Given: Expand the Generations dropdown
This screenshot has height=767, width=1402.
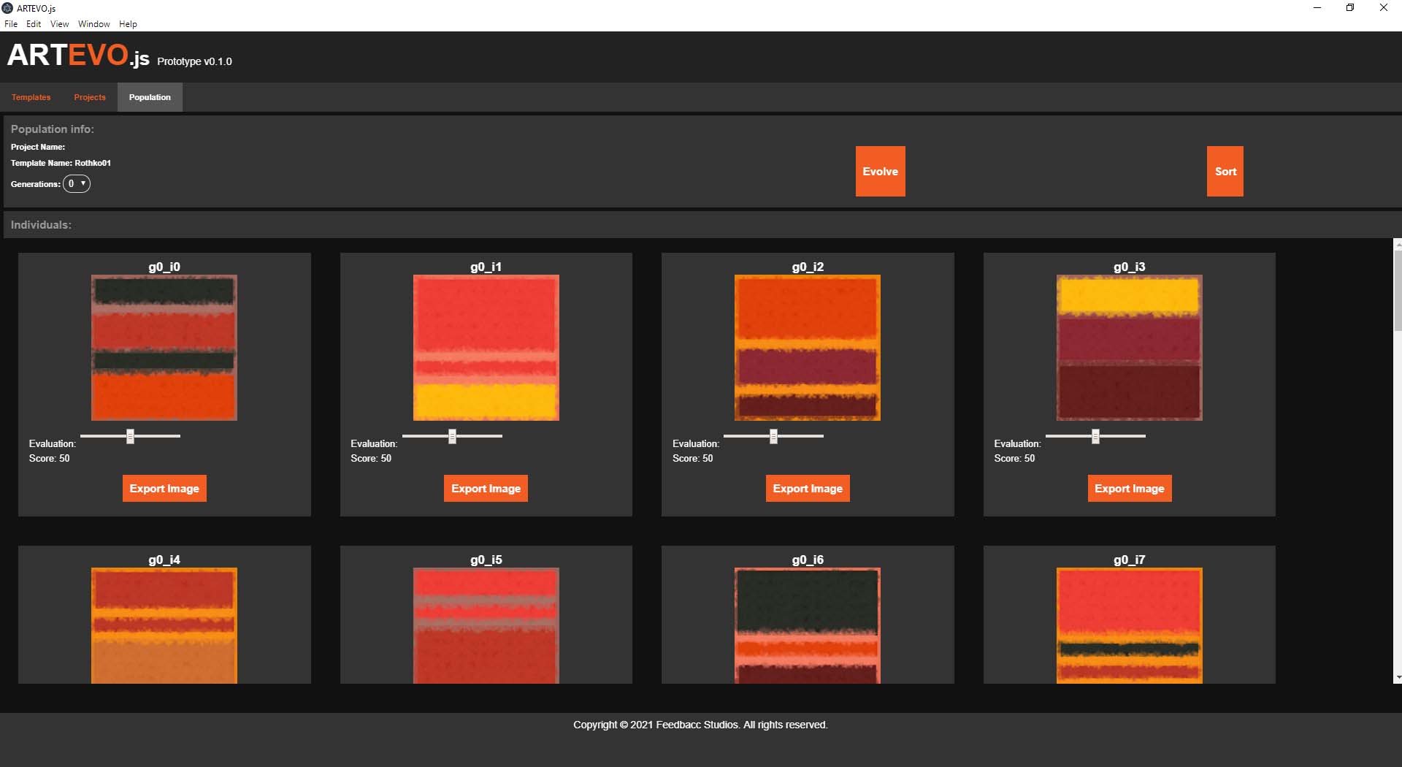Looking at the screenshot, I should point(77,183).
